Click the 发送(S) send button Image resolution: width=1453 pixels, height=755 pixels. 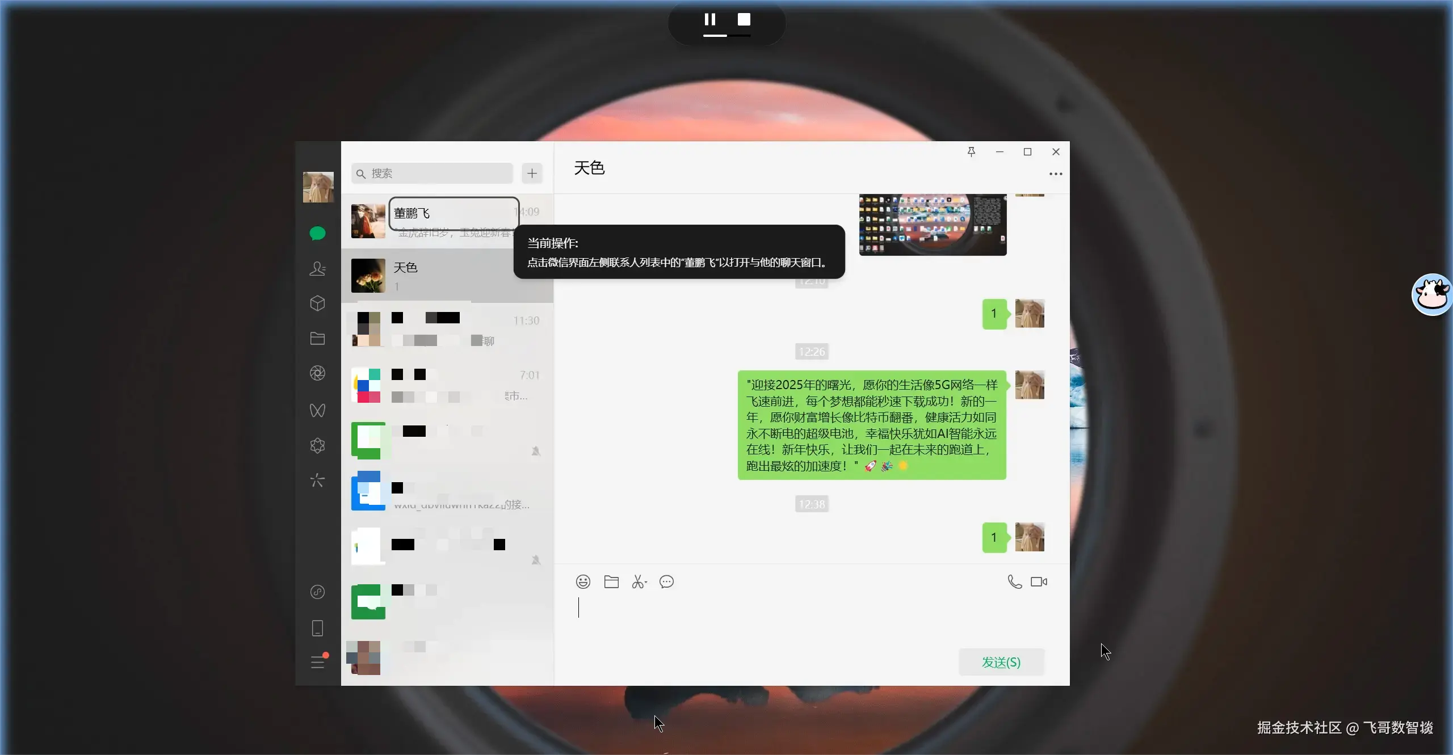[x=1001, y=662]
